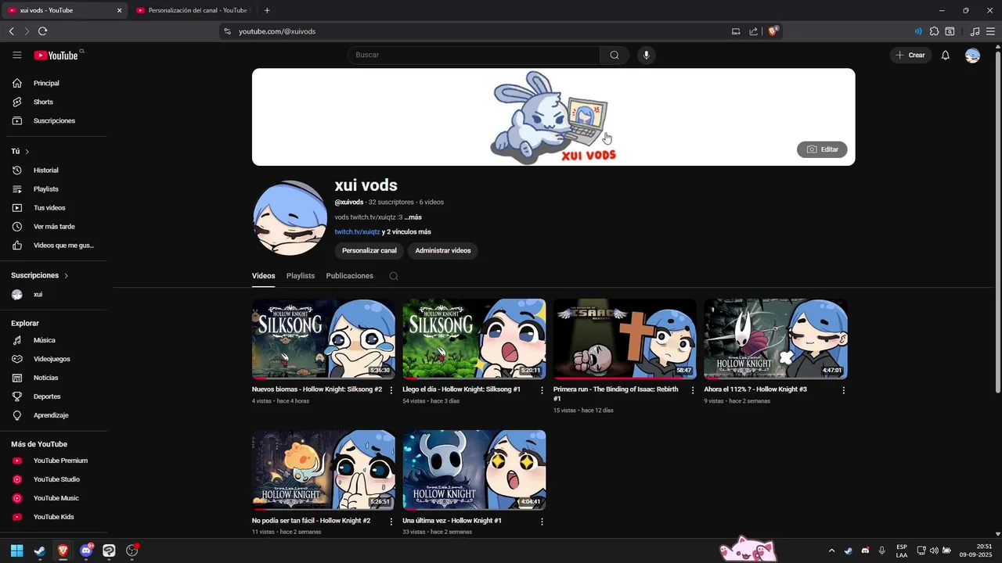The height and width of the screenshot is (563, 1002).
Task: Open the browser extensions puzzle icon
Action: click(934, 31)
